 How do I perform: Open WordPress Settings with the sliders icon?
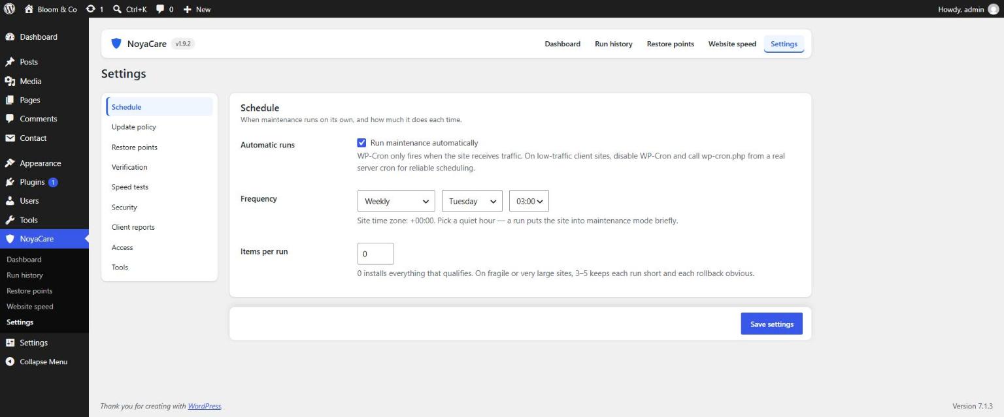(10, 343)
